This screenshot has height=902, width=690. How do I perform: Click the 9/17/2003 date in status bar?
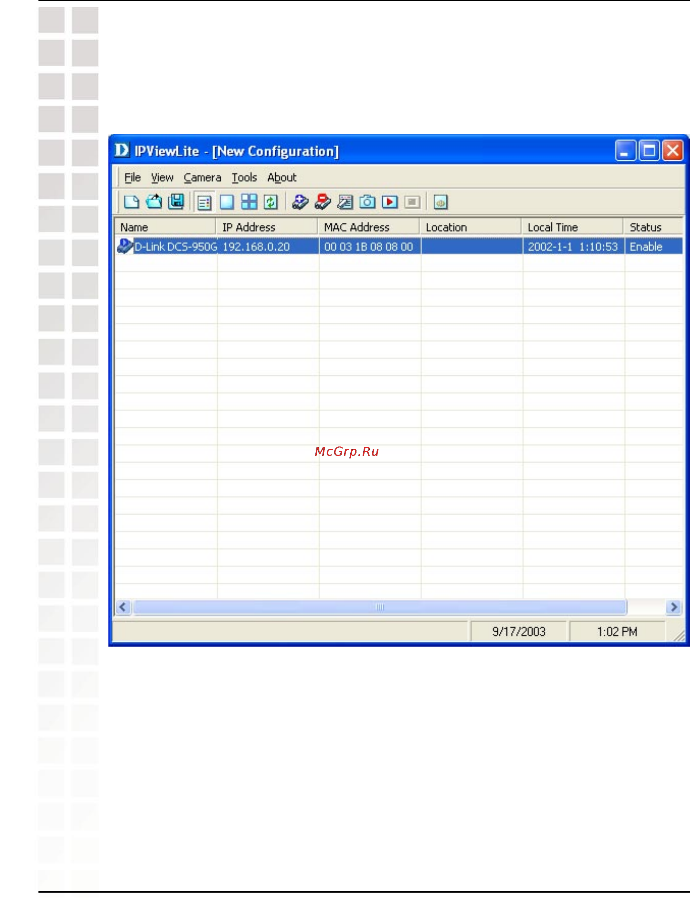click(519, 632)
